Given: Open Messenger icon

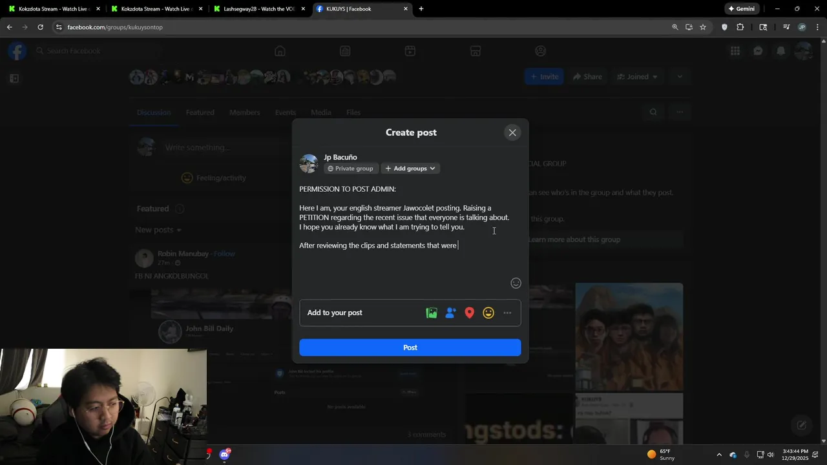Looking at the screenshot, I should [x=758, y=51].
